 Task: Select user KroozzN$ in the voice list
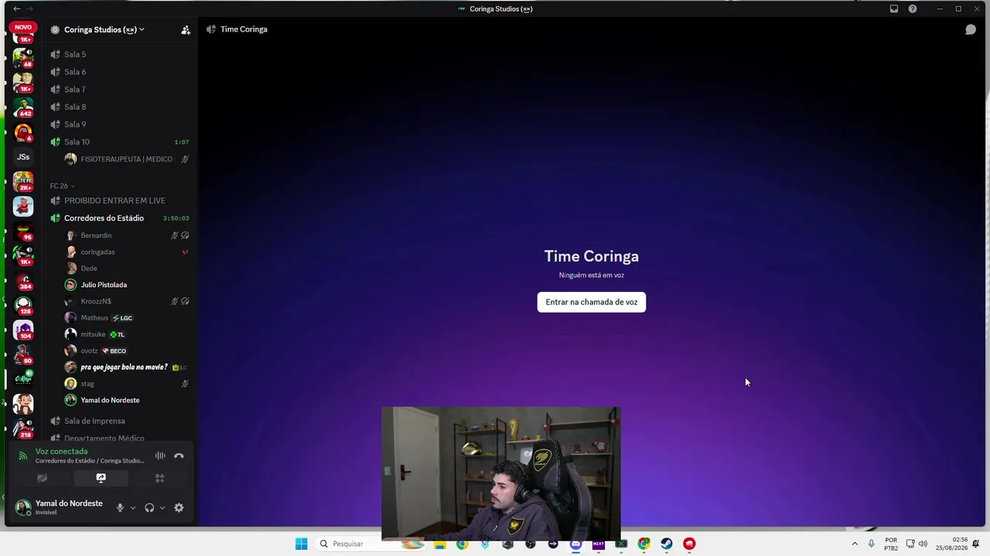127,301
